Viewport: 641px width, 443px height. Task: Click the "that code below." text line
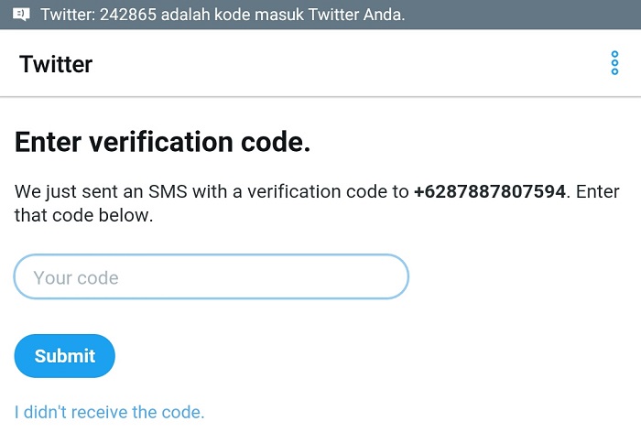point(83,217)
